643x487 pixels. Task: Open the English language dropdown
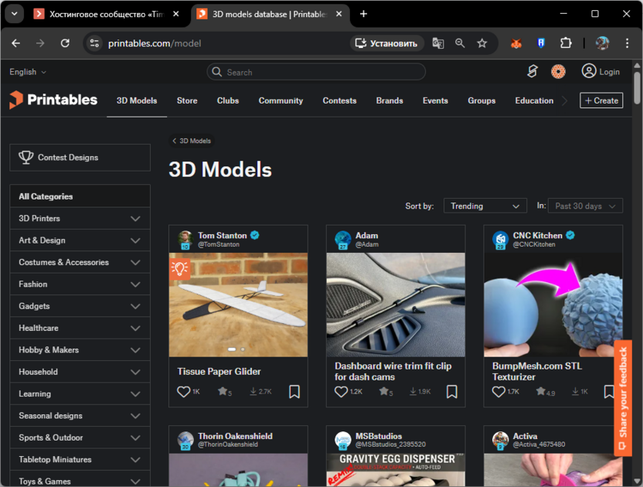click(28, 72)
